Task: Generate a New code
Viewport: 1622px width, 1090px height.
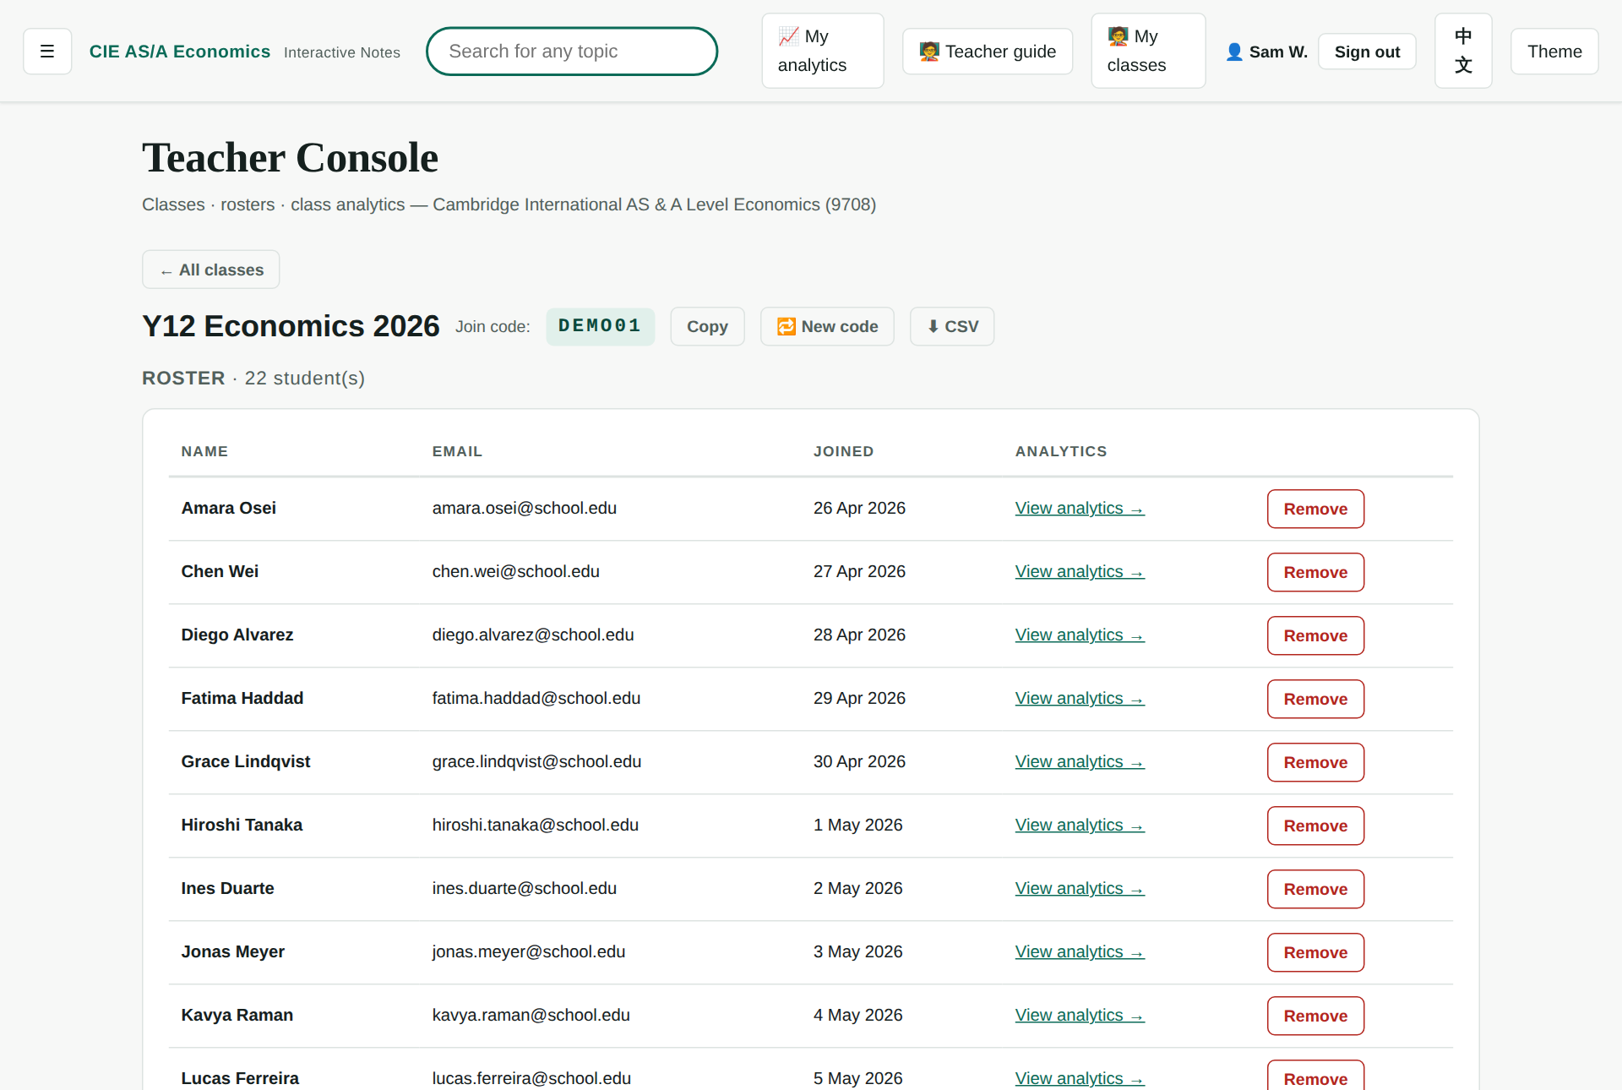Action: coord(827,326)
